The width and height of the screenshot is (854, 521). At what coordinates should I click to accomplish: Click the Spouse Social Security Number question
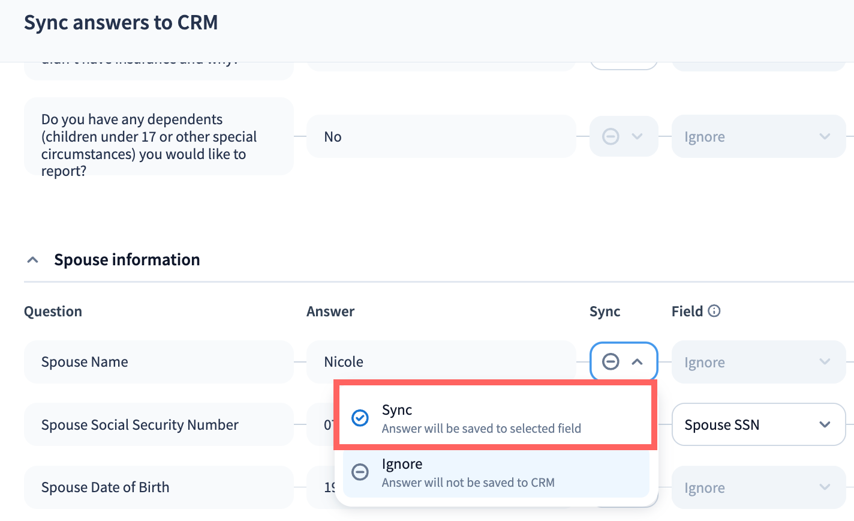point(158,424)
